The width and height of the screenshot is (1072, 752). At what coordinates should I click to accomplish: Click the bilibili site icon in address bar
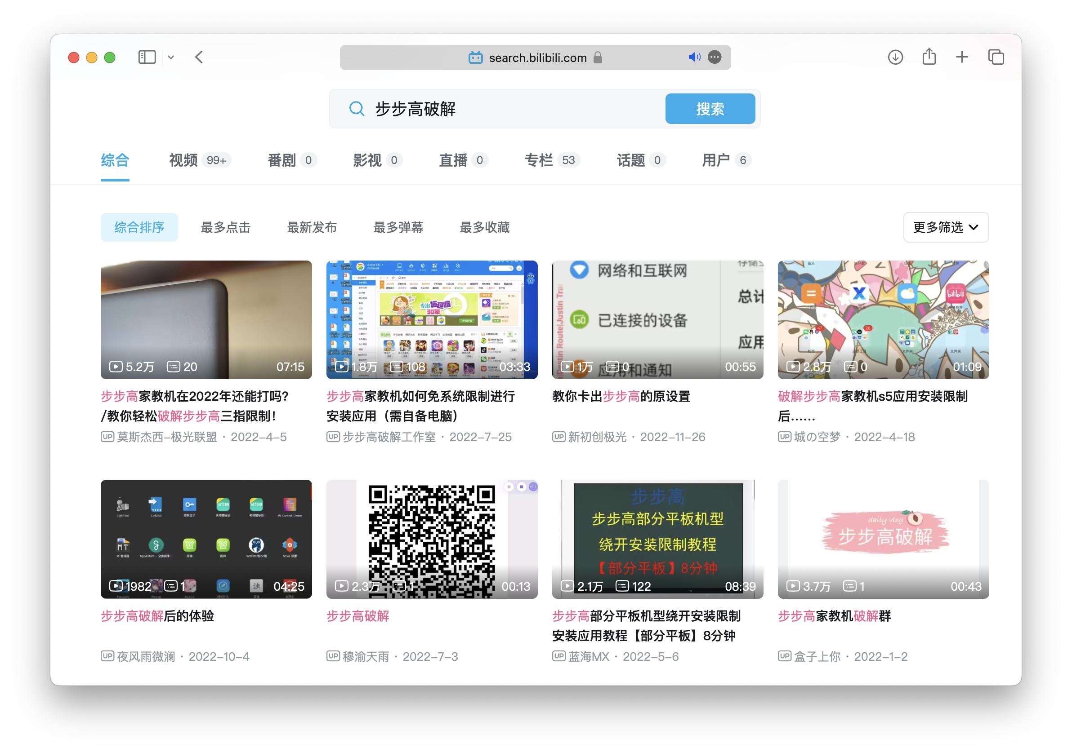coord(475,58)
